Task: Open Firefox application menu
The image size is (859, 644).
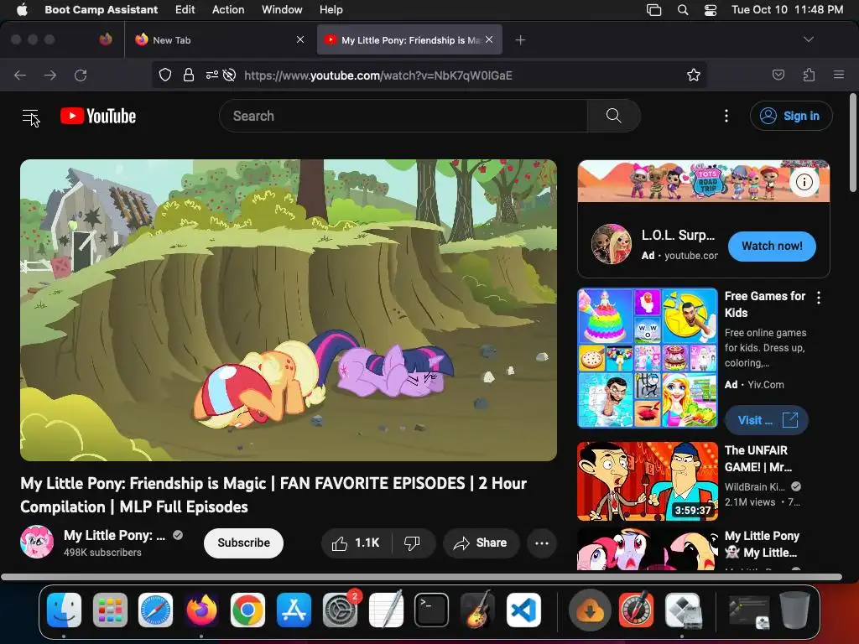Action: click(839, 75)
